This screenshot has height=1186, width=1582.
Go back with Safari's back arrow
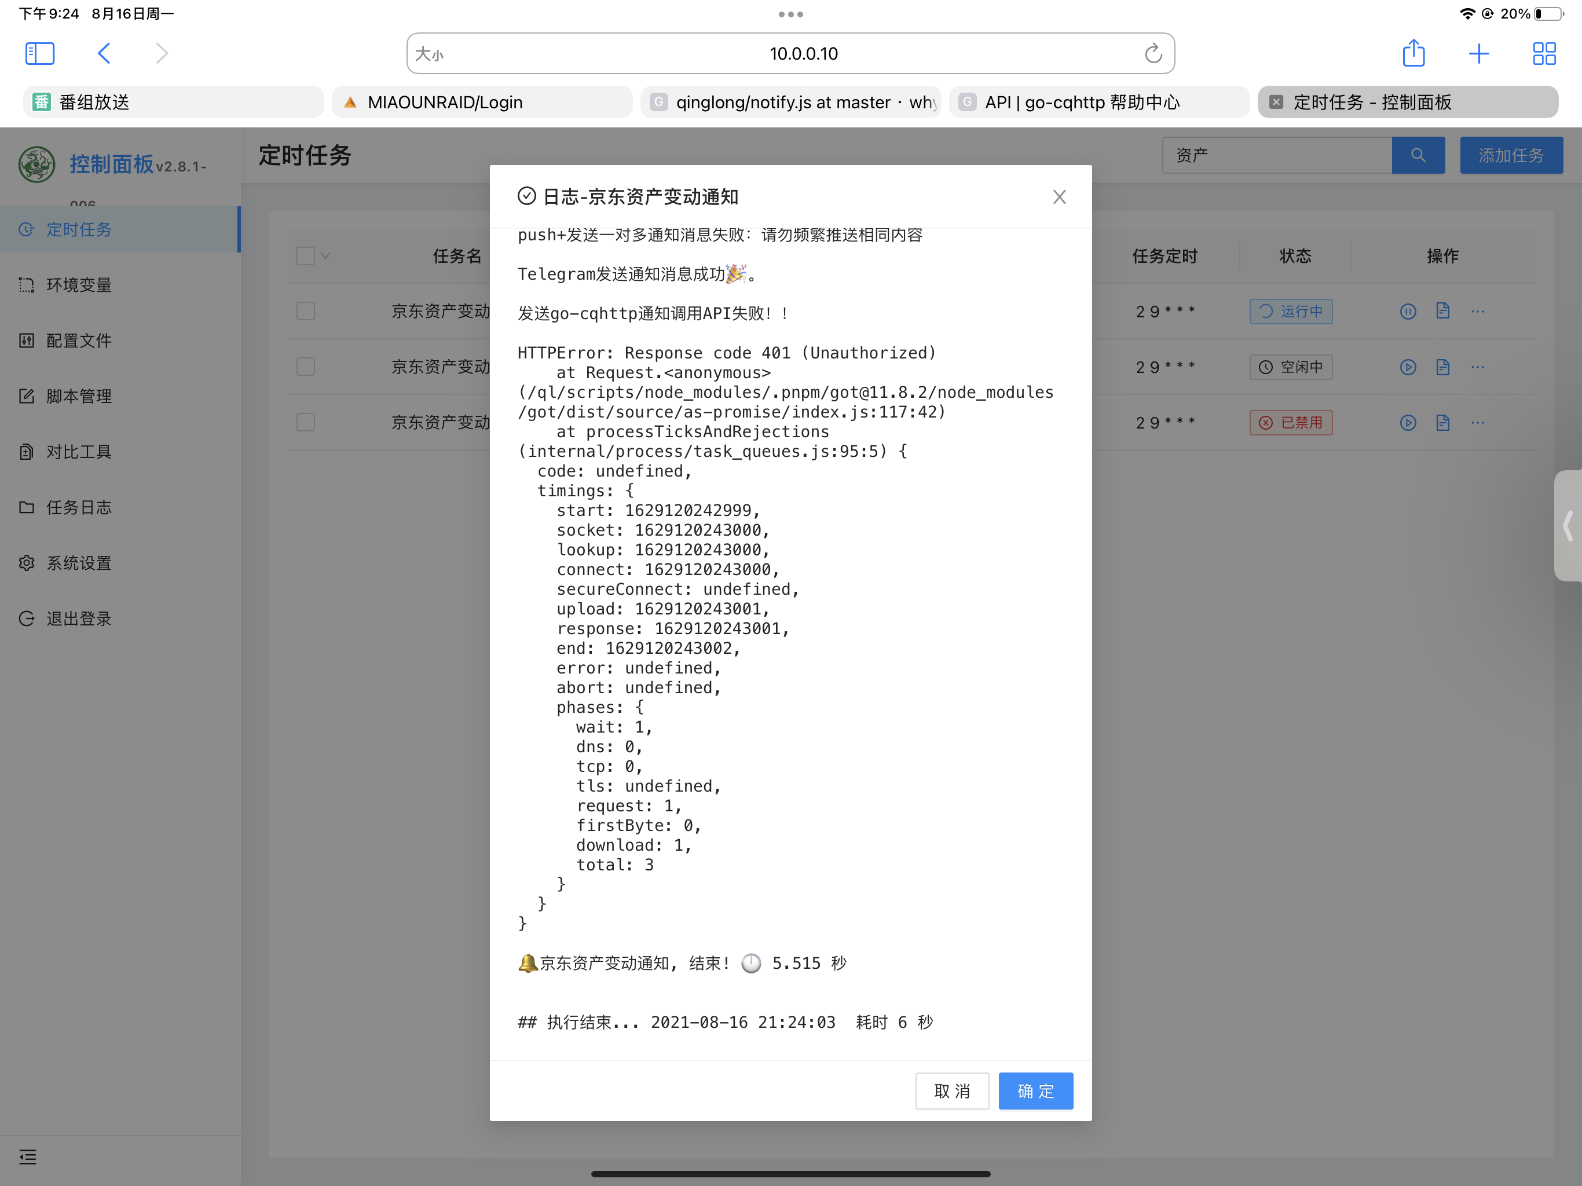click(x=104, y=54)
